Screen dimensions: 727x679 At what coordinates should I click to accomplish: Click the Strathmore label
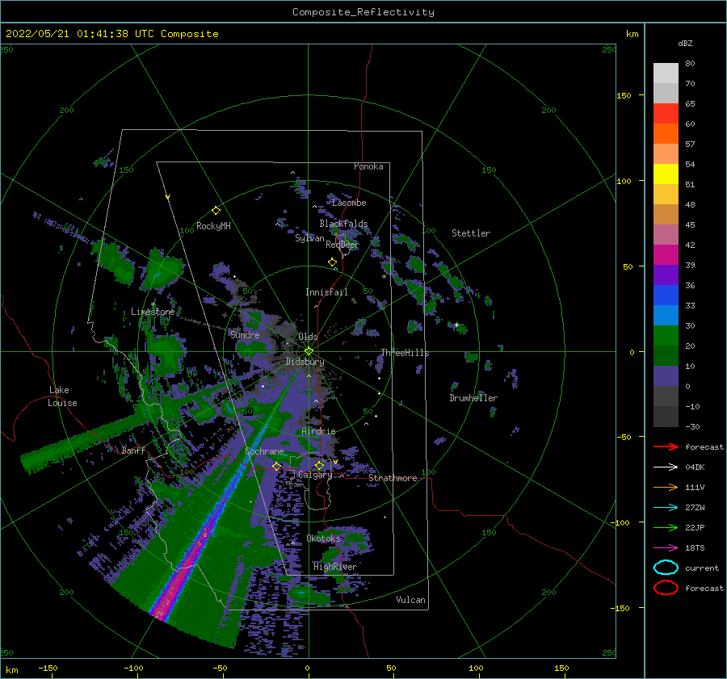pyautogui.click(x=393, y=478)
